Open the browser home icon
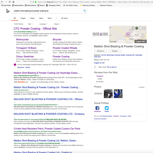Image resolution: width=153 pixels, height=153 pixels. 13,2
